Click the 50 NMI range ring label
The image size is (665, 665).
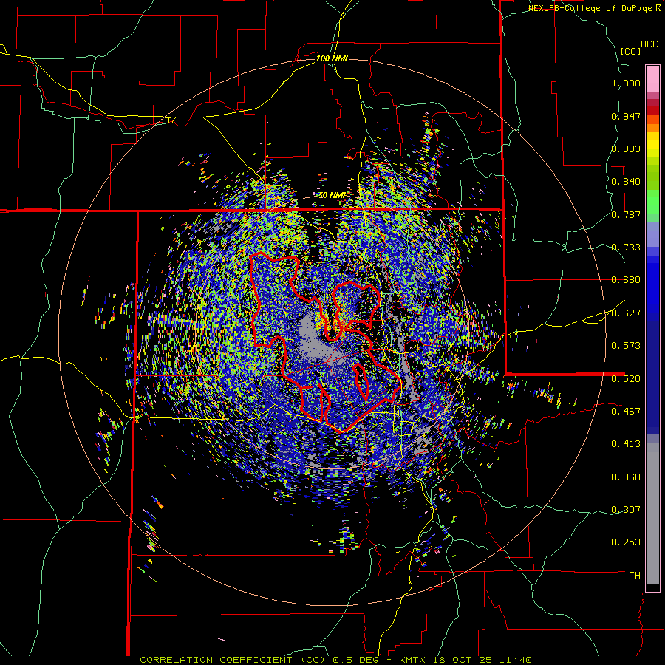(332, 196)
